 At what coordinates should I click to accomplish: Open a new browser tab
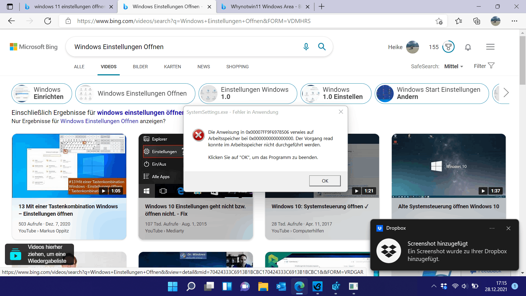click(x=322, y=7)
